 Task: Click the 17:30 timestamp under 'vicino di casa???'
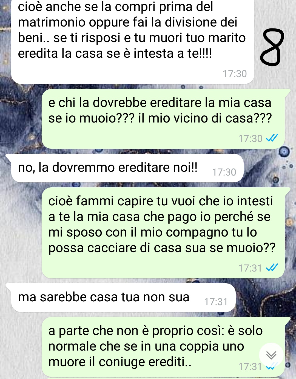(x=250, y=139)
